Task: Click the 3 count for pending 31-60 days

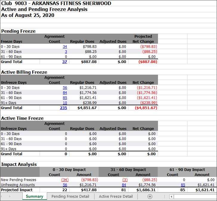Action: [66, 52]
